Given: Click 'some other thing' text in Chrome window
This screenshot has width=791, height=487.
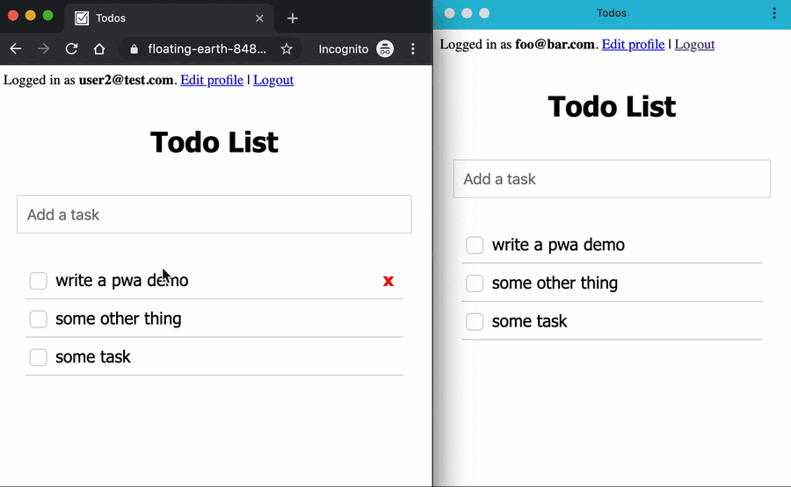Looking at the screenshot, I should tap(119, 319).
